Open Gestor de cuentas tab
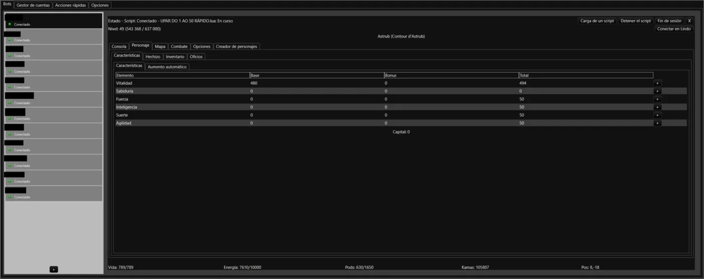The height and width of the screenshot is (279, 704). (x=33, y=5)
